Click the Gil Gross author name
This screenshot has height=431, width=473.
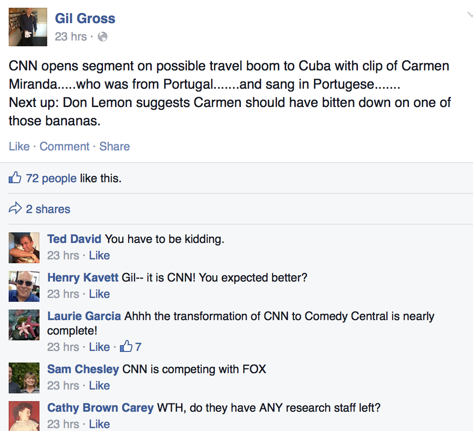[x=85, y=18]
